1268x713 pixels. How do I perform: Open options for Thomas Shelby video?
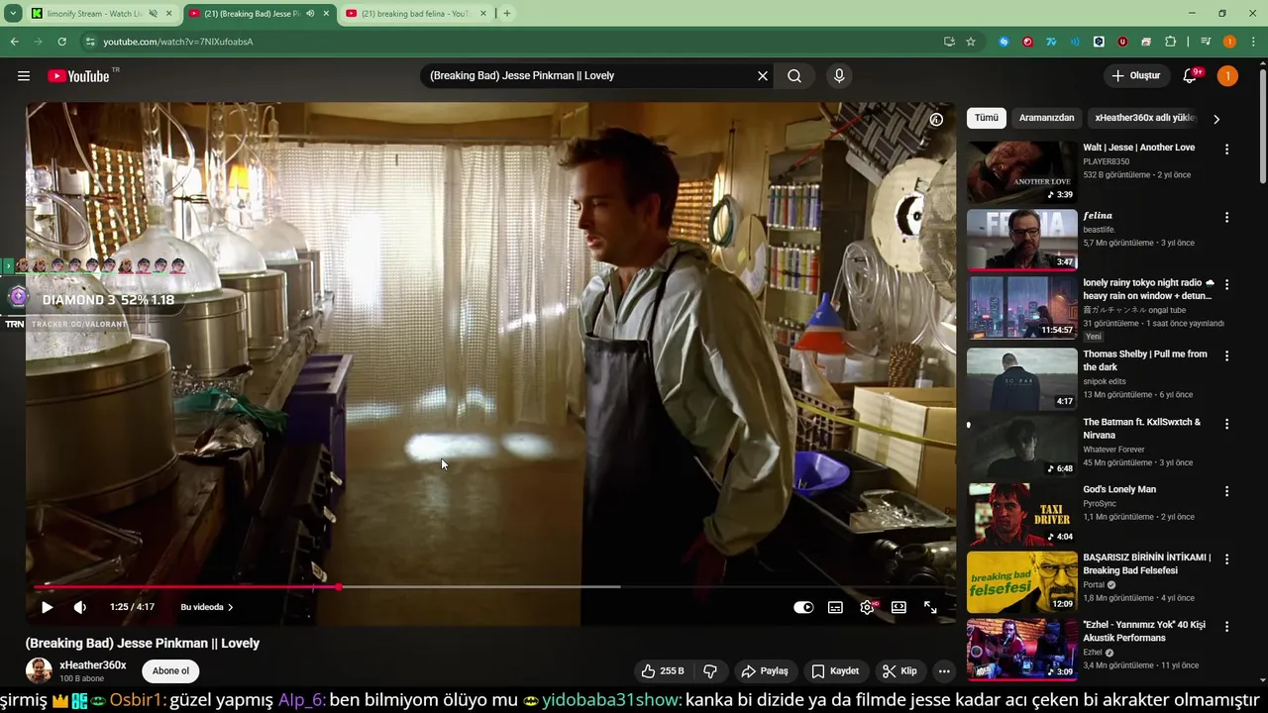coord(1226,356)
